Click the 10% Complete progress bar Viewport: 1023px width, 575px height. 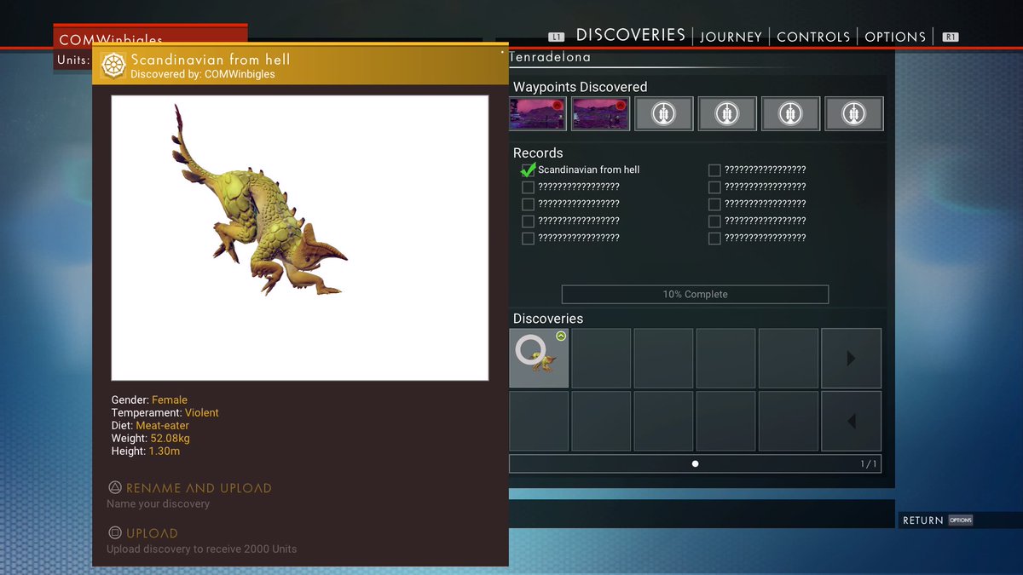click(695, 294)
